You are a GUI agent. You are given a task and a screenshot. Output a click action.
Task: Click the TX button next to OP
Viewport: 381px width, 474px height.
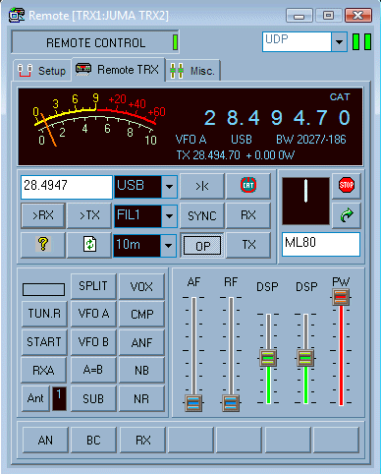[248, 245]
